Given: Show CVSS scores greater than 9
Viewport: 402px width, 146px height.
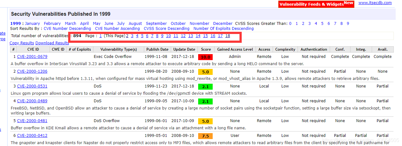Looking at the screenshot, I should pyautogui.click(x=348, y=24).
